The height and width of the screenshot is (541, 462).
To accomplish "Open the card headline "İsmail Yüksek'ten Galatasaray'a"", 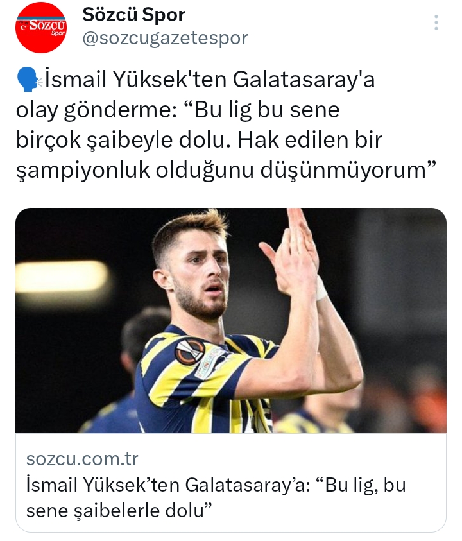I will (x=166, y=485).
